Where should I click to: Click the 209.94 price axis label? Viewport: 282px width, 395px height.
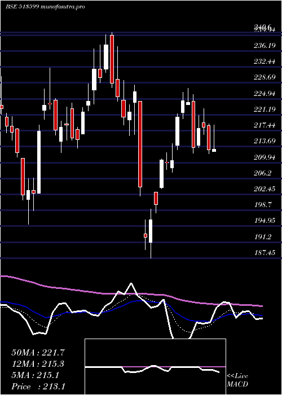(x=264, y=157)
